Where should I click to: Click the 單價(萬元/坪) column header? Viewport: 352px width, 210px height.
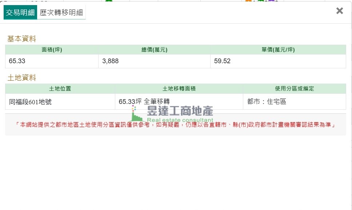pyautogui.click(x=278, y=50)
